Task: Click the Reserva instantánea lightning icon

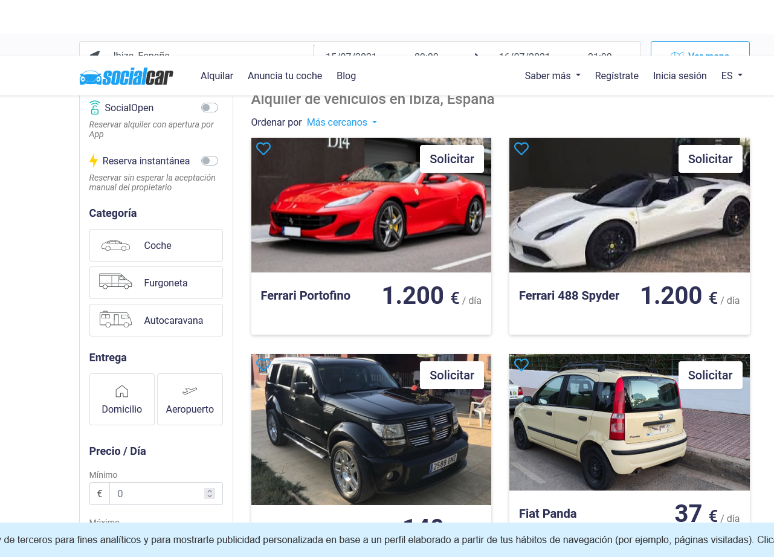Action: pyautogui.click(x=94, y=161)
